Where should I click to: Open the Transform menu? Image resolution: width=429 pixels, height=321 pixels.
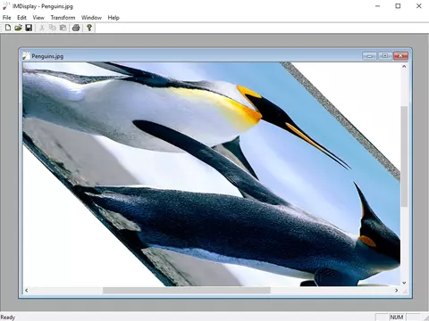63,18
